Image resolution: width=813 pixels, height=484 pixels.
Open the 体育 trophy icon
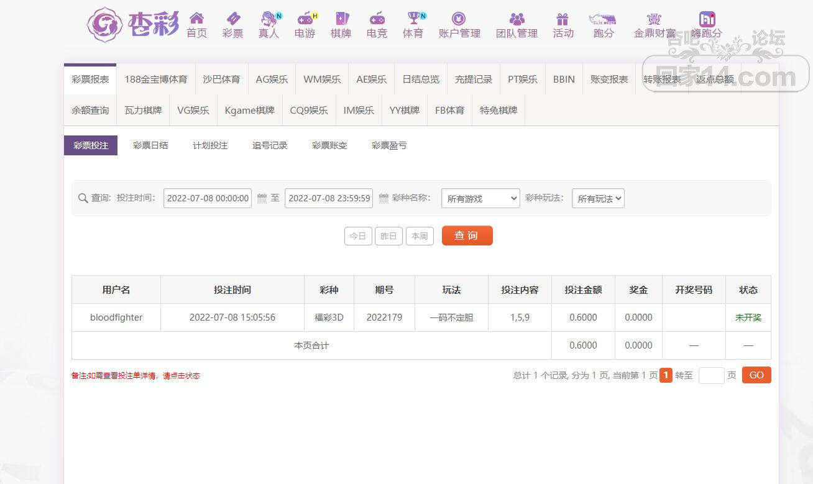point(413,19)
